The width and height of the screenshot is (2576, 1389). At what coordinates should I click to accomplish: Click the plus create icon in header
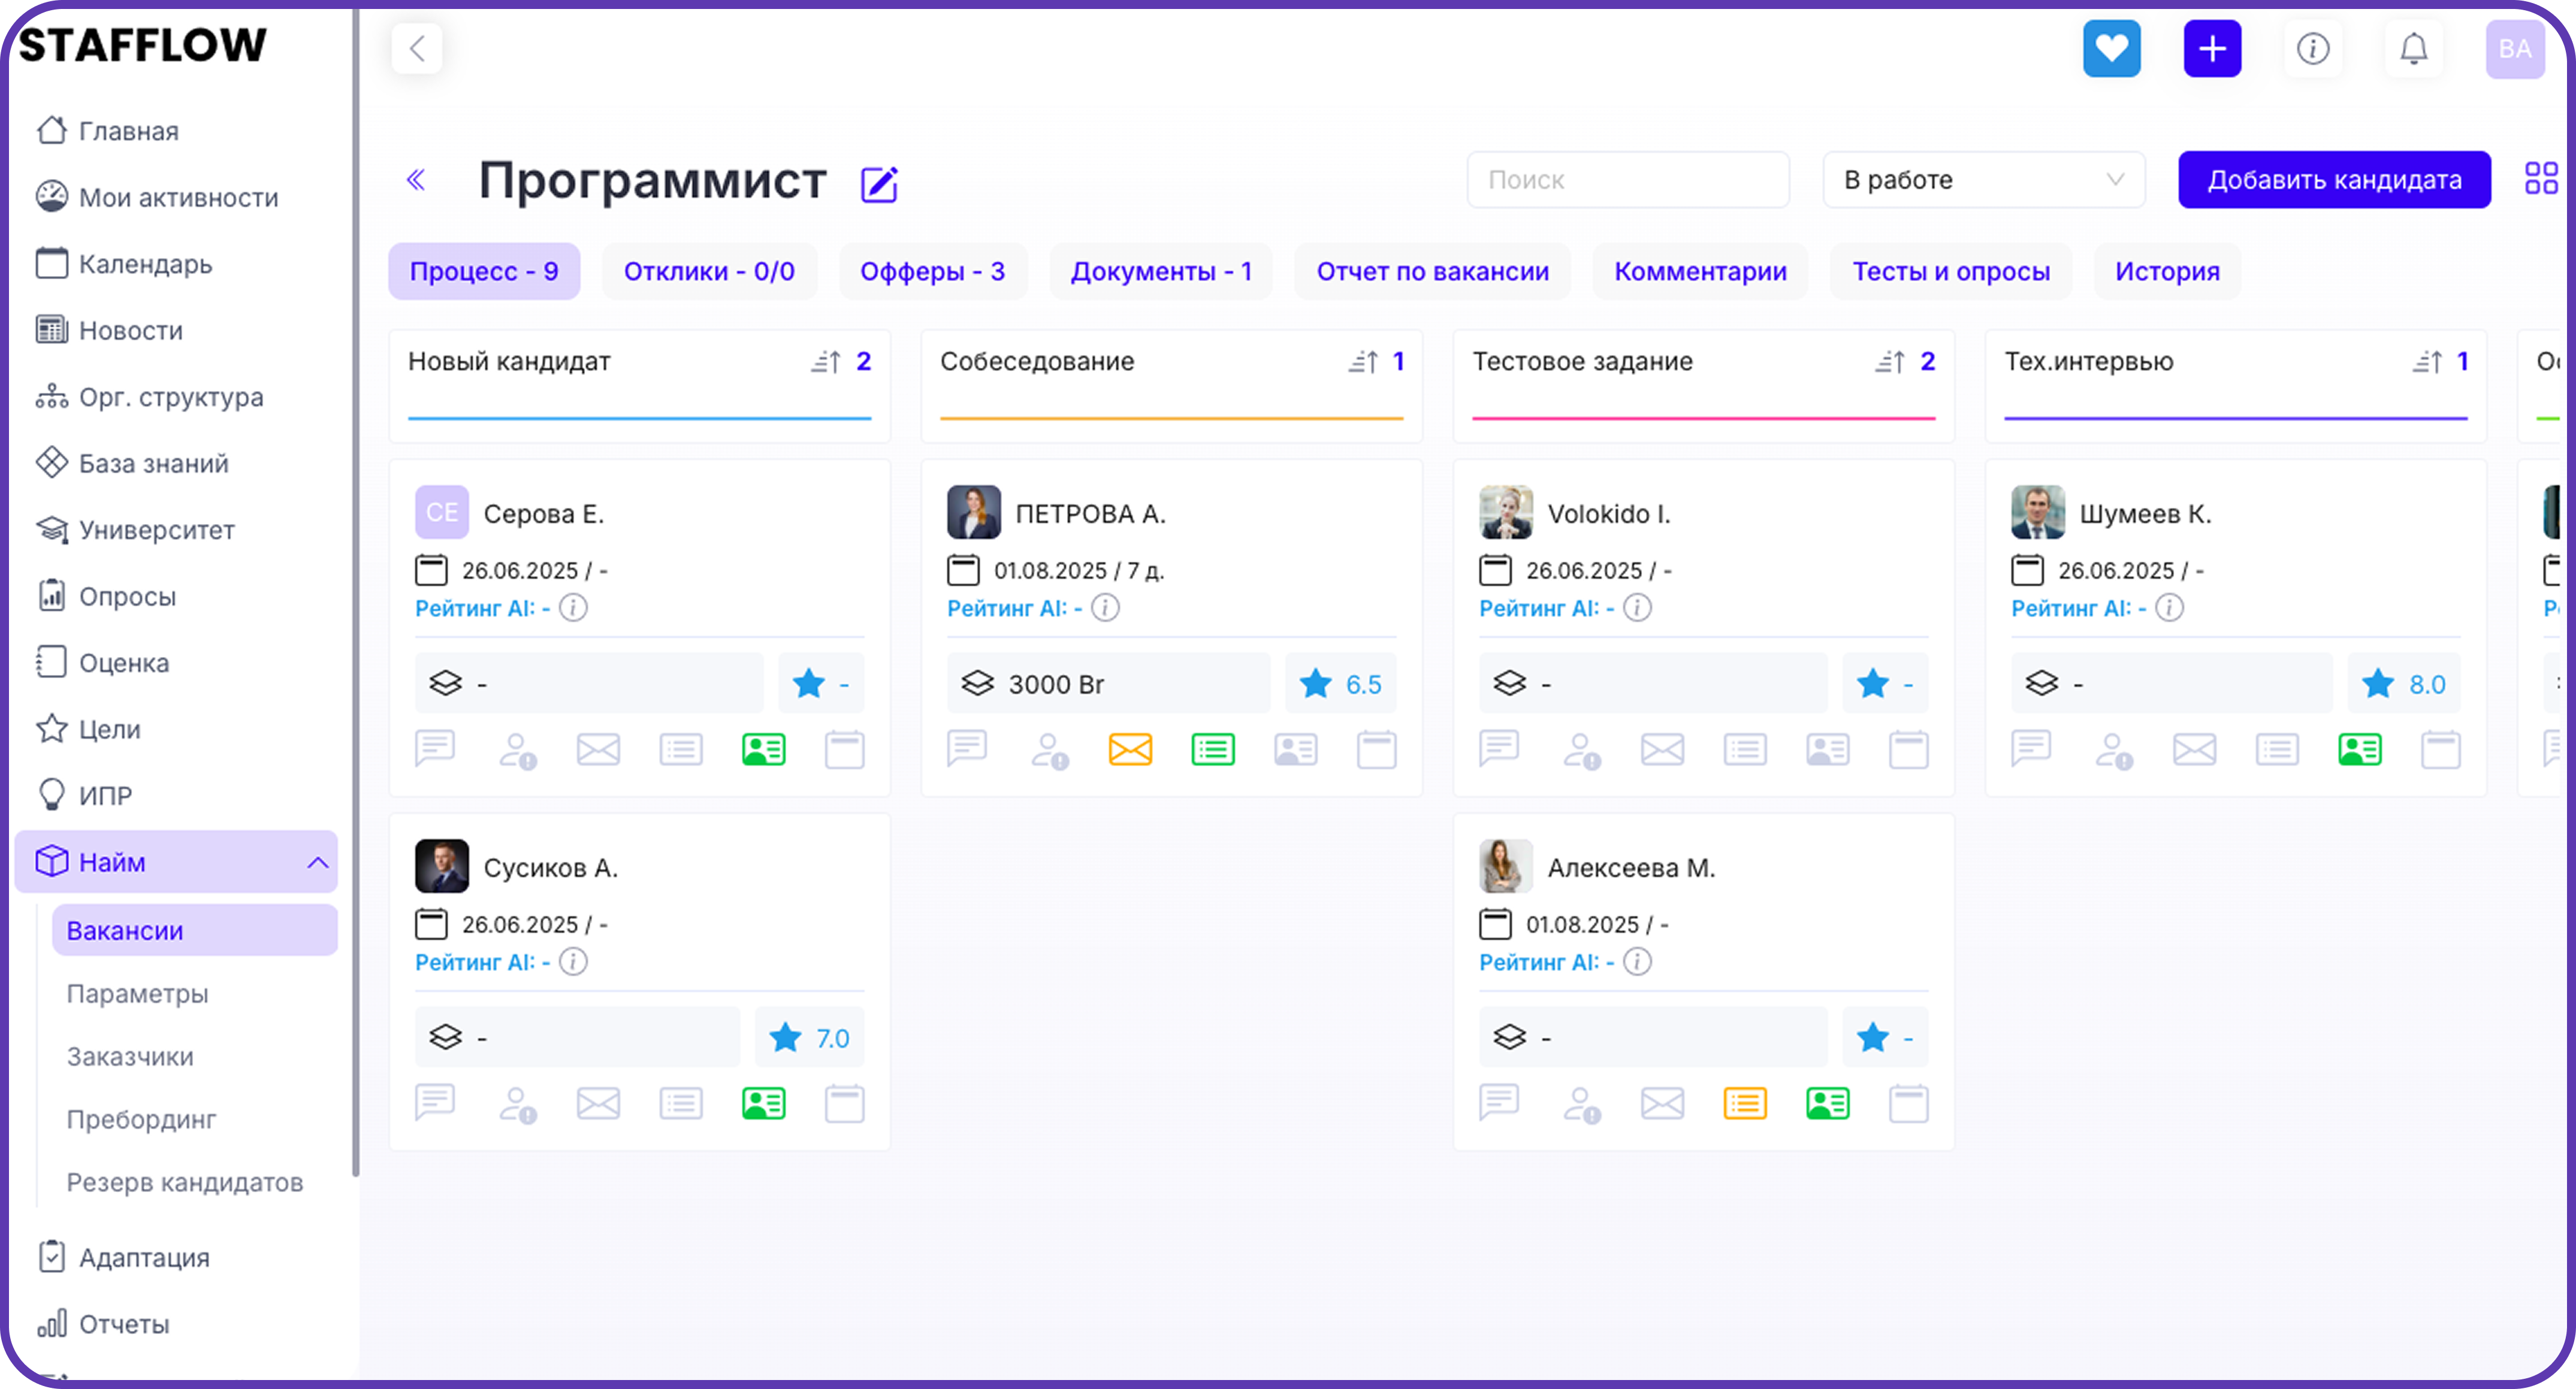click(x=2212, y=48)
